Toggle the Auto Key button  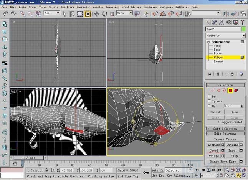pyautogui.click(x=158, y=170)
